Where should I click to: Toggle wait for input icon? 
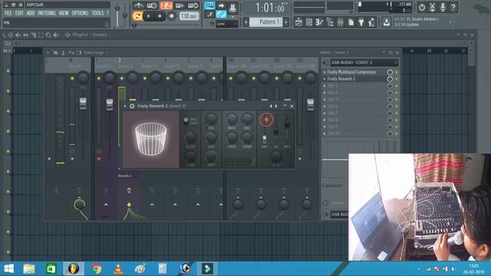[x=152, y=5]
